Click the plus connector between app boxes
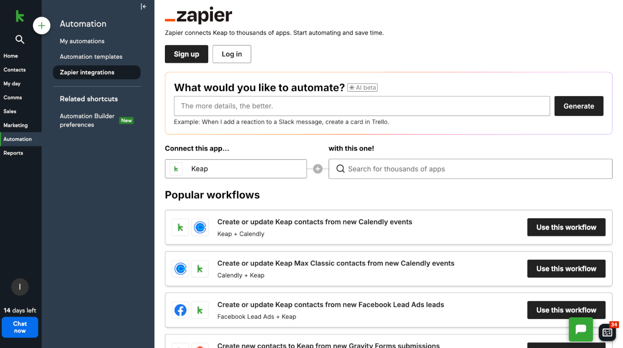Screen dimensions: 623x348 317,169
